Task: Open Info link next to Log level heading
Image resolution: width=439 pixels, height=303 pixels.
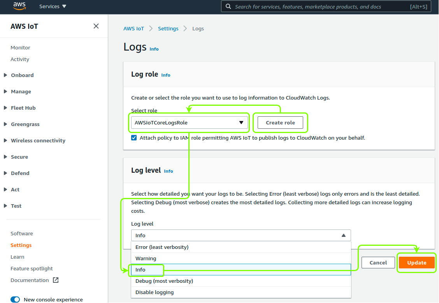Action: click(169, 171)
